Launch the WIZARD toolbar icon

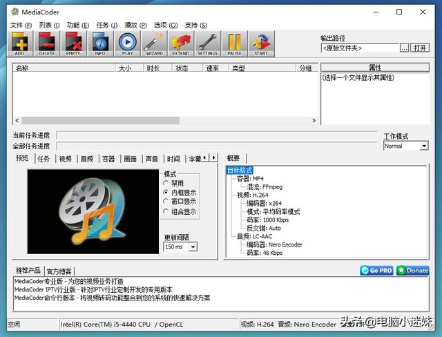pyautogui.click(x=154, y=44)
